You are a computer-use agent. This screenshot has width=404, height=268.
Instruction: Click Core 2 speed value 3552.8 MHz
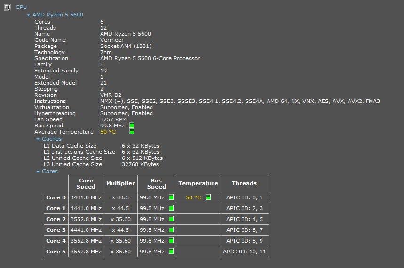coord(86,219)
